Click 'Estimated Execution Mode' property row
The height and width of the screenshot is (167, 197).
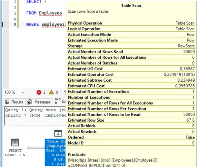[131, 40]
